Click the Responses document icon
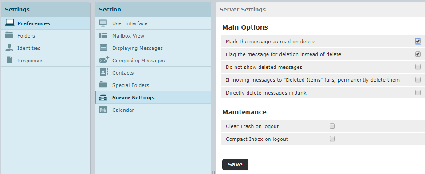Image resolution: width=425 pixels, height=174 pixels. (x=9, y=60)
